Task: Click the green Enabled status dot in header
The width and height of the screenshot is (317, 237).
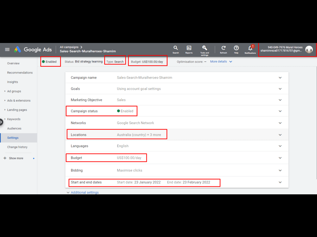Action: click(43, 62)
